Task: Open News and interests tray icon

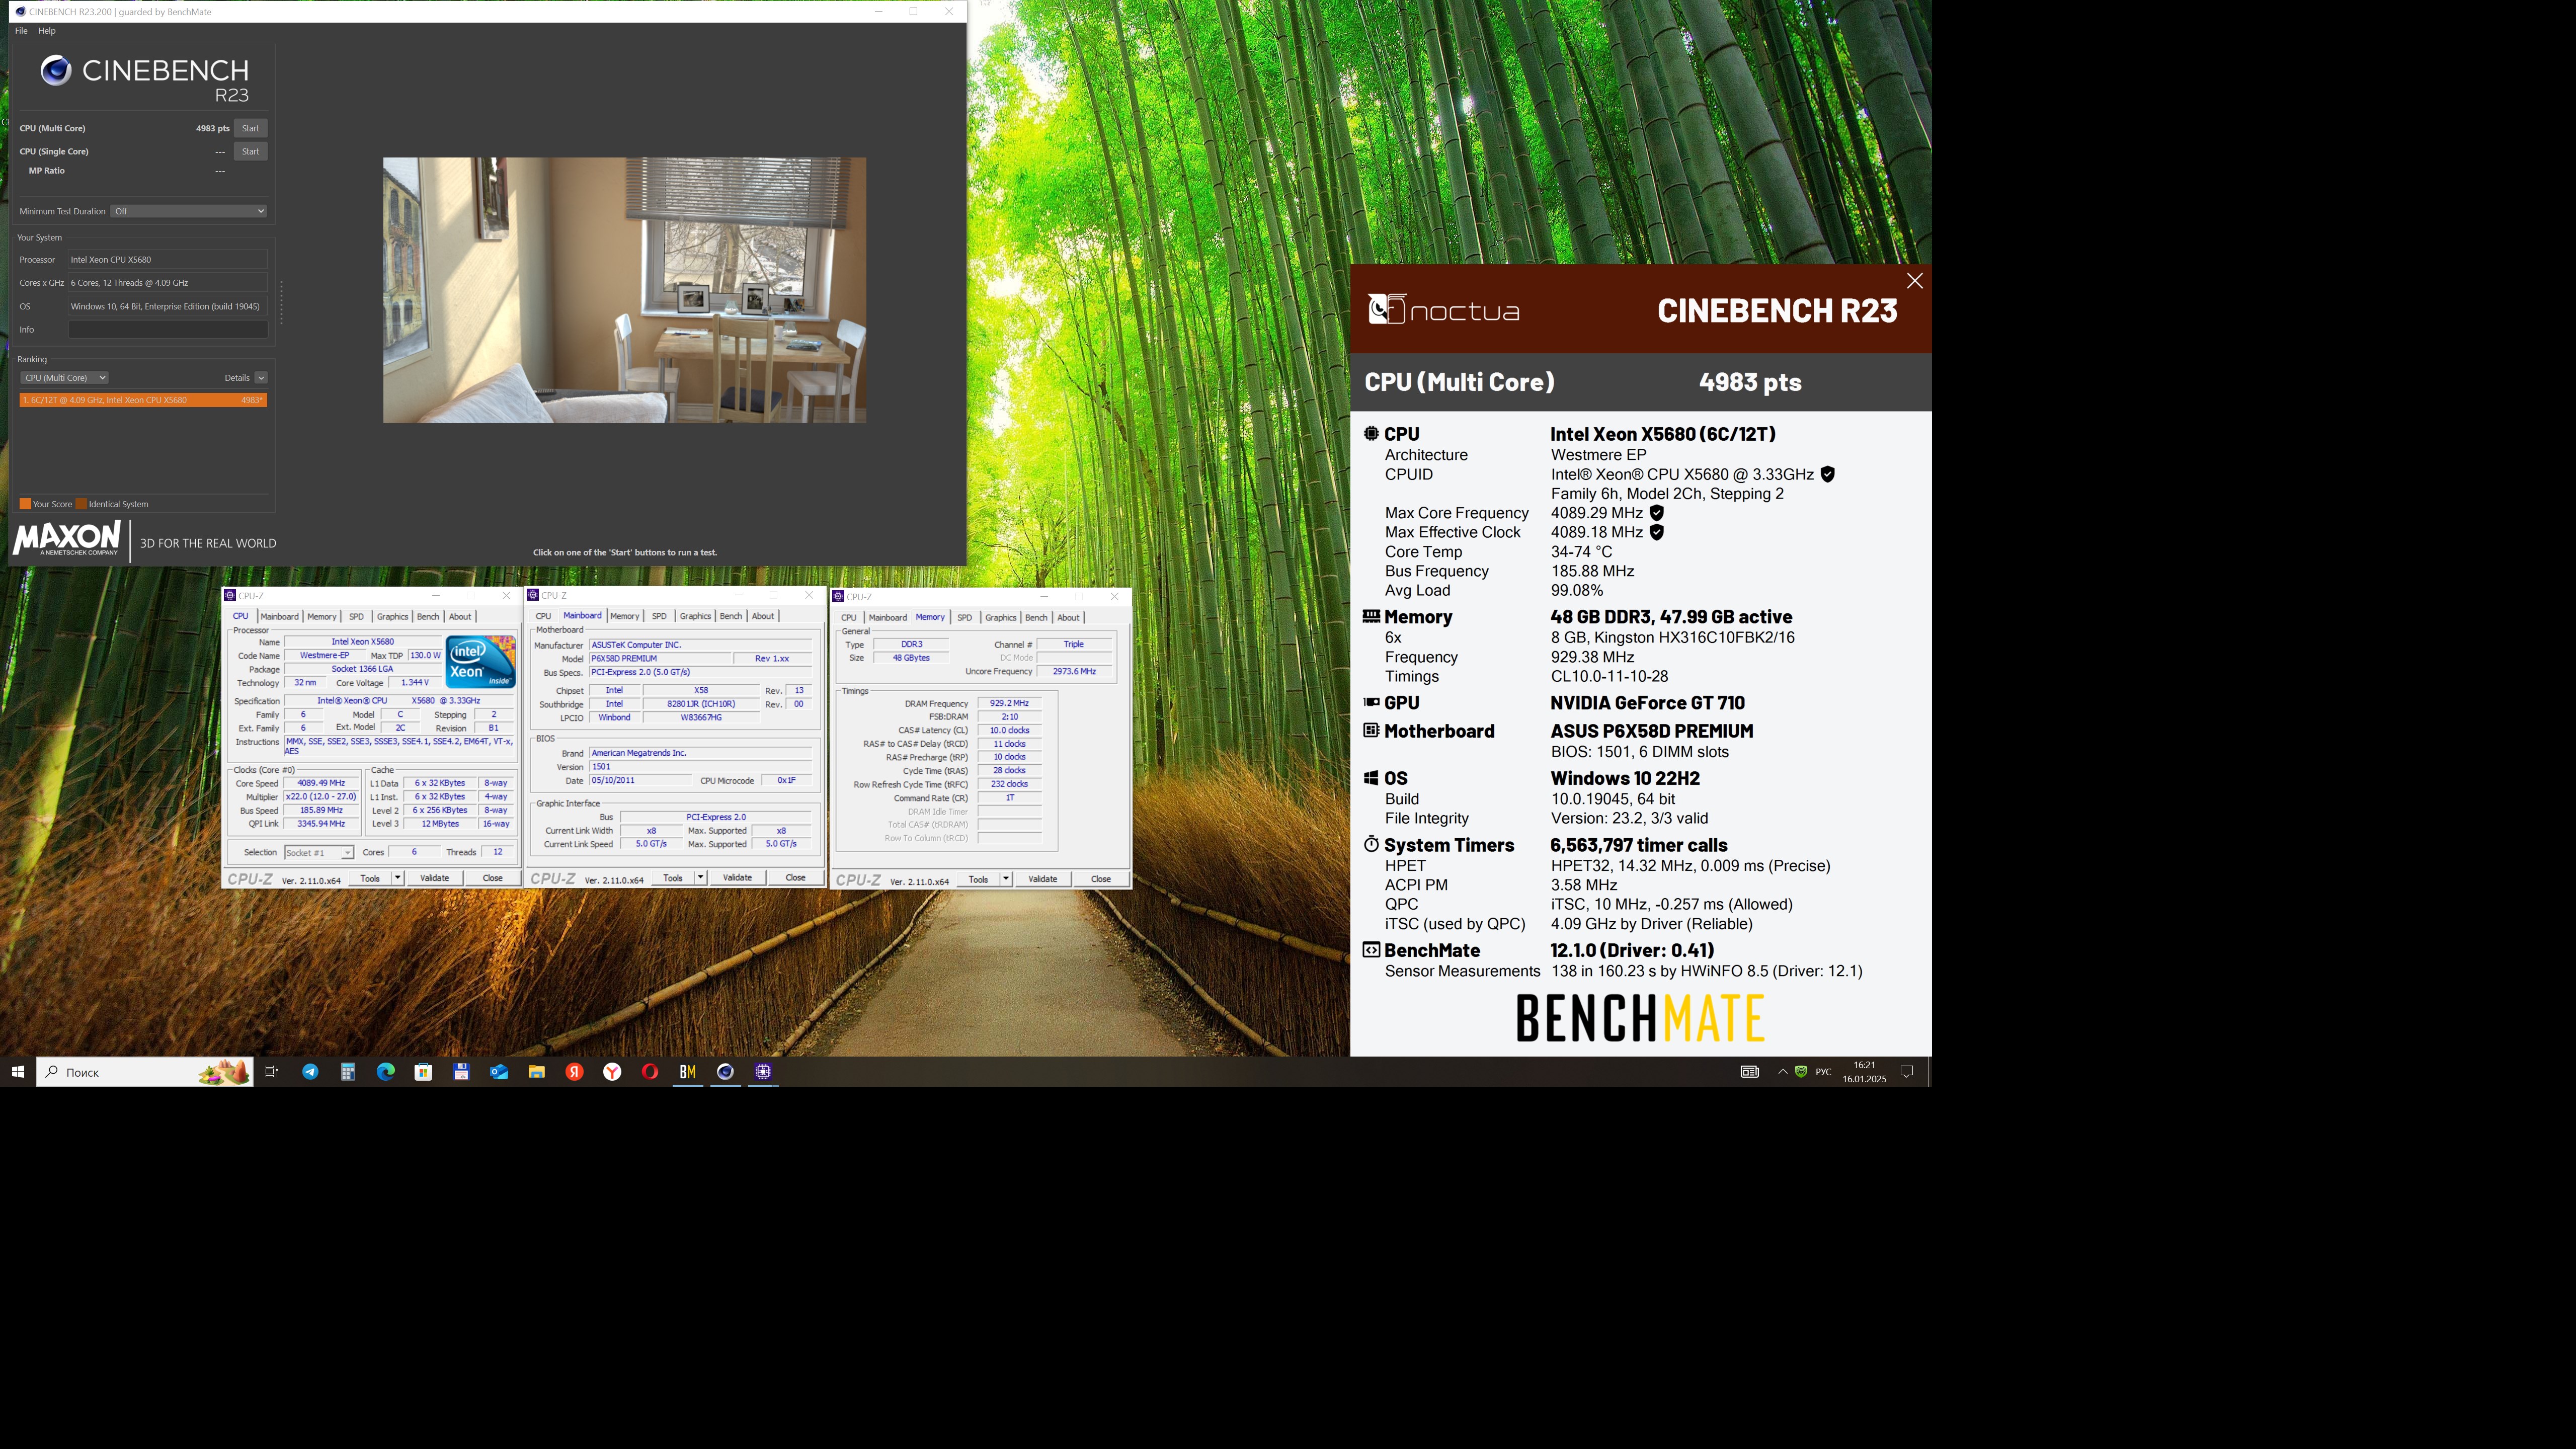Action: coord(1749,1072)
